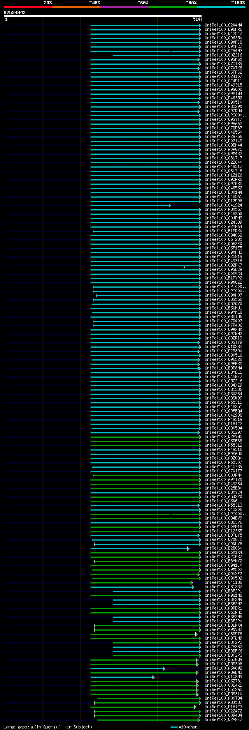Select the UniRef100_Q9SYT7 label
249x730 pixels.
pos(223,120)
